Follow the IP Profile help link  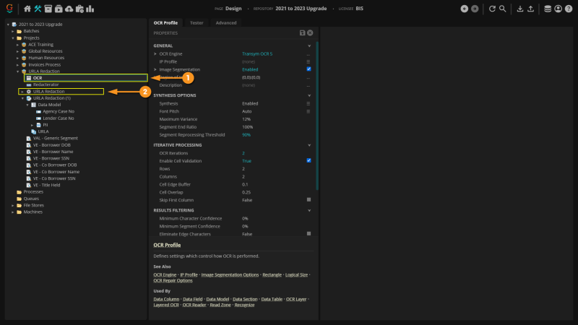tap(189, 274)
